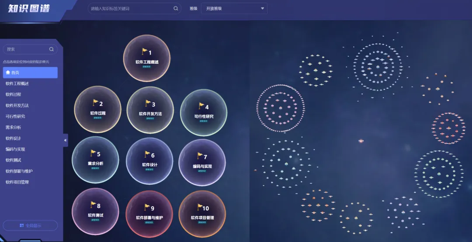The height and width of the screenshot is (242, 472).
Task: Click the dropdown arrow of class selector
Action: (x=263, y=8)
